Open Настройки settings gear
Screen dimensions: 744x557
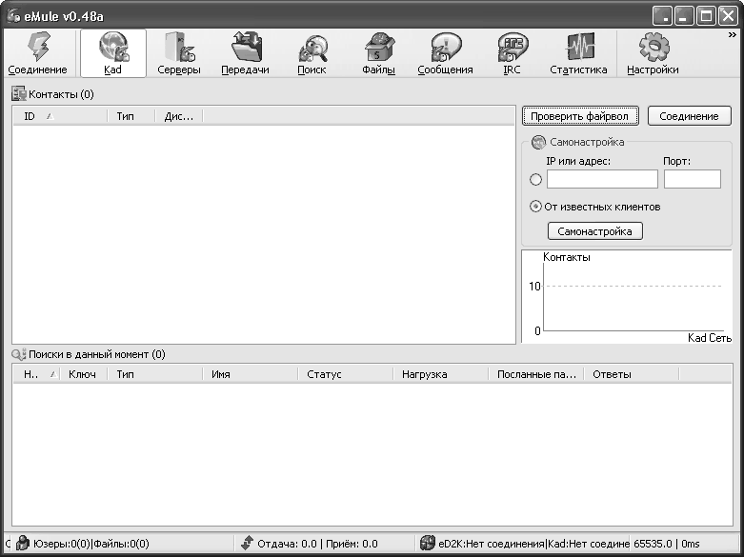653,53
